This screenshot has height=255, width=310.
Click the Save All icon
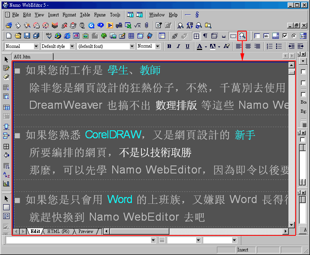click(x=36, y=36)
